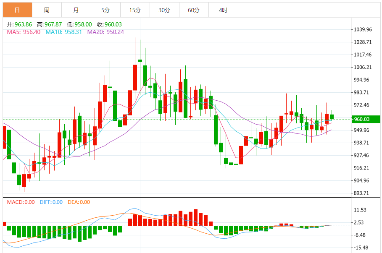The width and height of the screenshot is (382, 253).
Task: Click the -15.48 MACD axis label
Action: tap(361, 248)
